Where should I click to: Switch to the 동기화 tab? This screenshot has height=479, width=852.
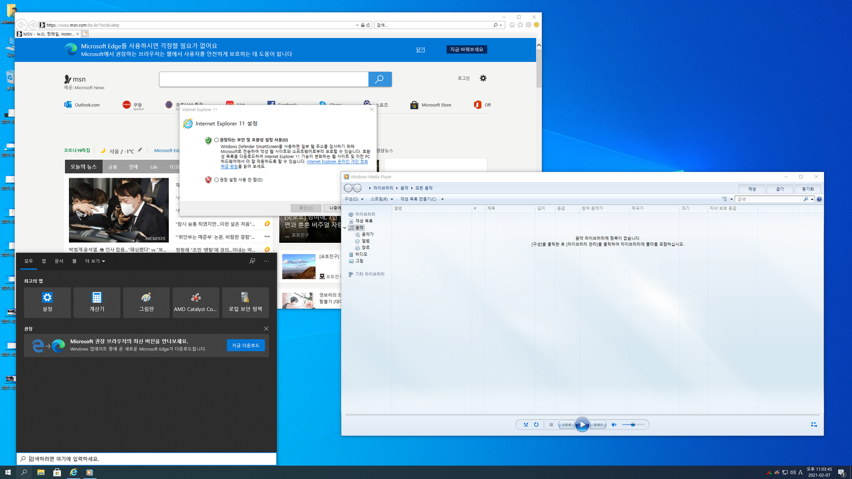pyautogui.click(x=808, y=189)
